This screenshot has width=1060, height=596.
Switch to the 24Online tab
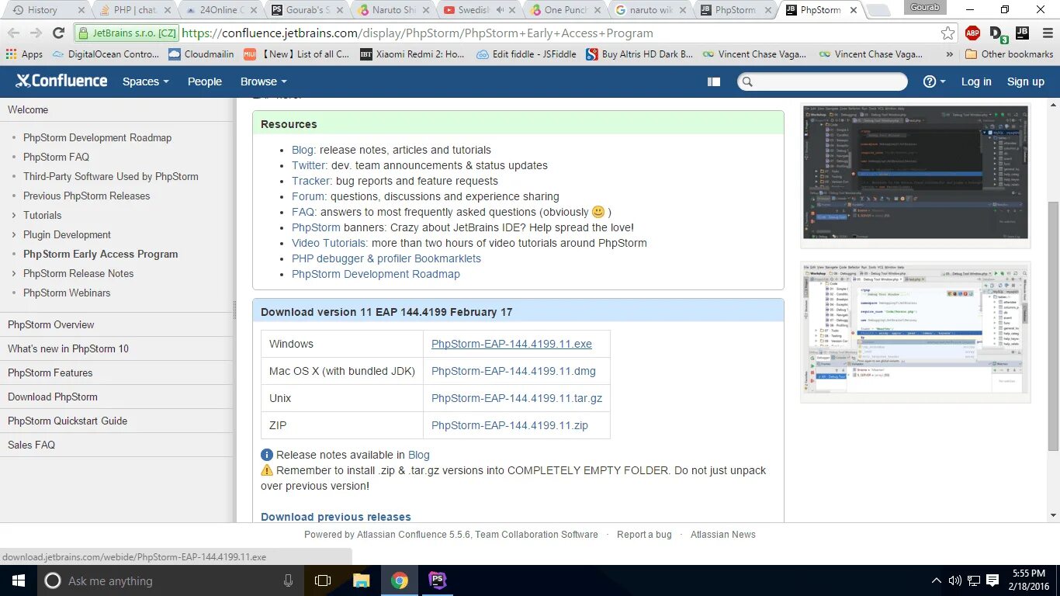pyautogui.click(x=222, y=10)
